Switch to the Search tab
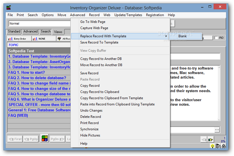 pyautogui.click(x=46, y=32)
